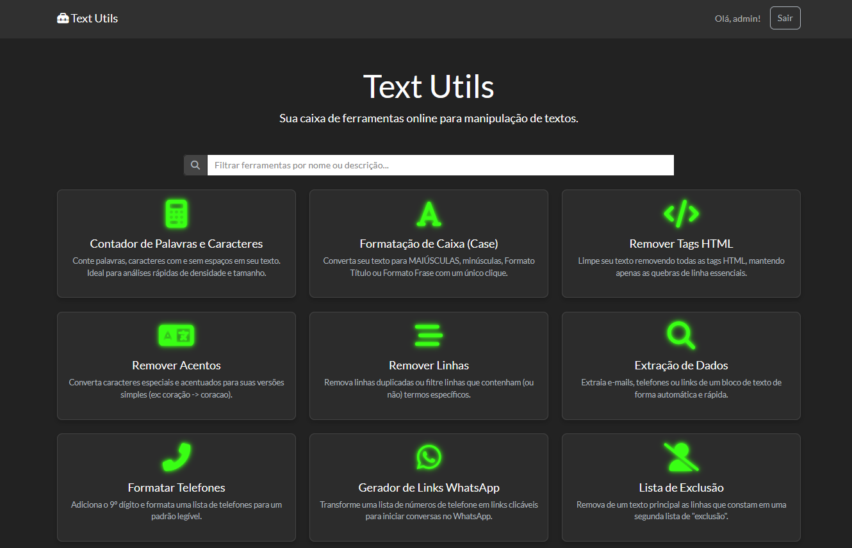Open the Lista de Exclusão card title

(681, 488)
